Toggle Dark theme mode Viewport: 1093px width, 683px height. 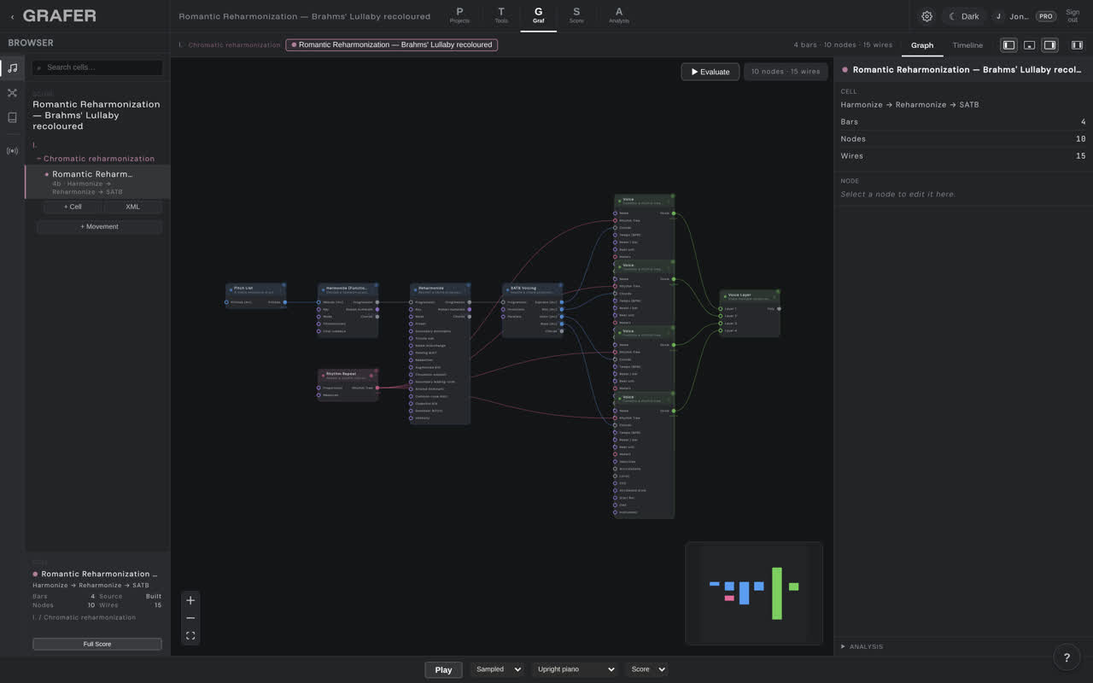tap(964, 16)
